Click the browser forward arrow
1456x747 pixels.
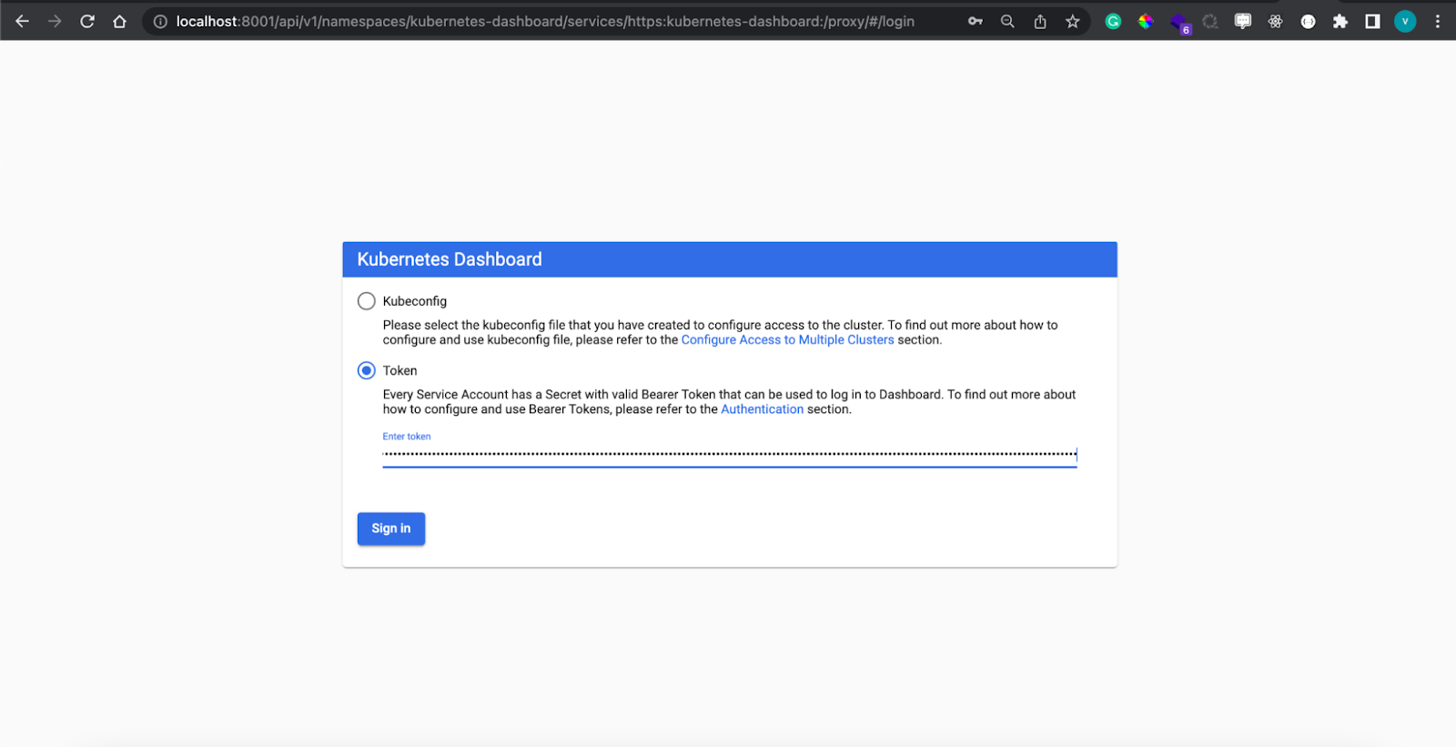55,21
